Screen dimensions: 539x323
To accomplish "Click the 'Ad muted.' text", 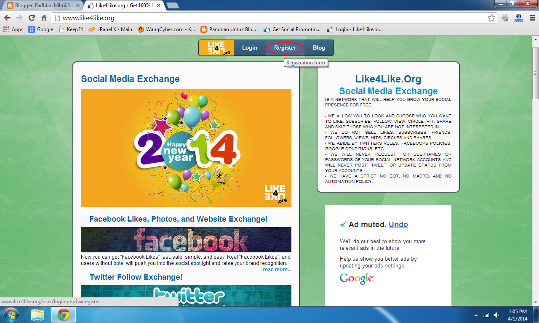I will pyautogui.click(x=367, y=225).
